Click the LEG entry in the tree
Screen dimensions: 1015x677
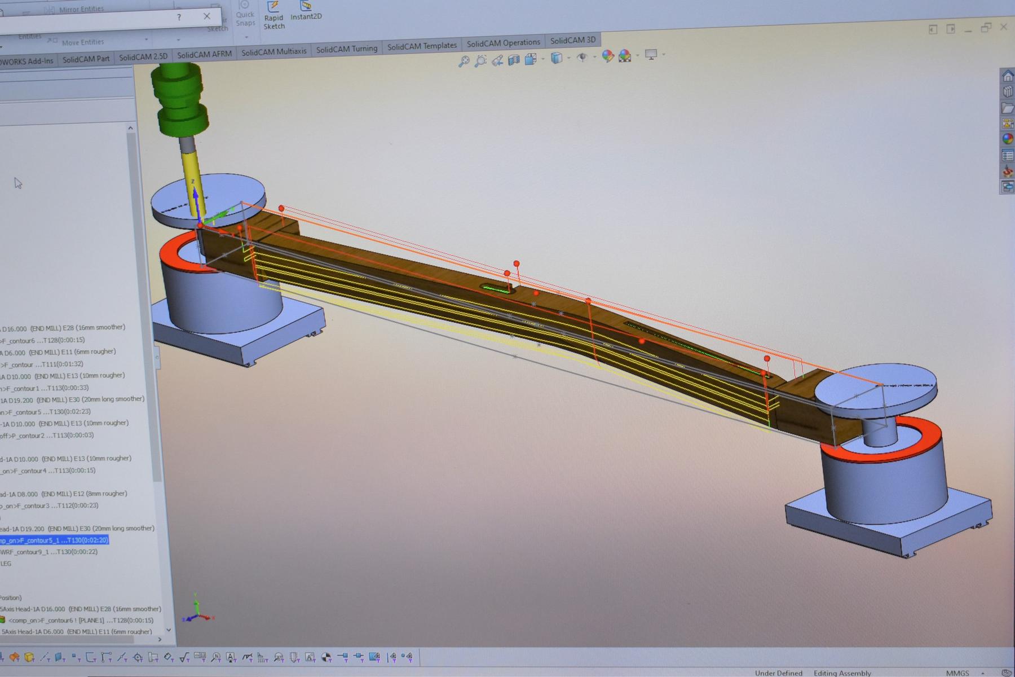pos(6,564)
